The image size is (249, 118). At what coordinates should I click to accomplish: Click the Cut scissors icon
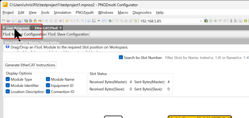click(46, 21)
